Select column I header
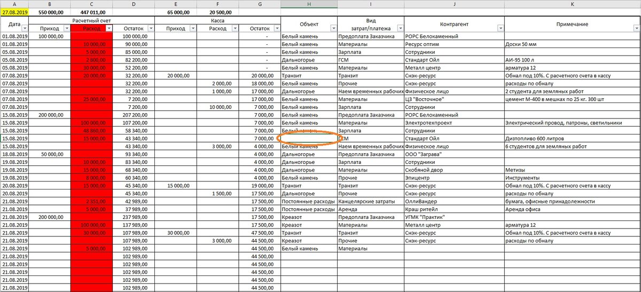Image resolution: width=641 pixels, height=292 pixels. (x=371, y=4)
